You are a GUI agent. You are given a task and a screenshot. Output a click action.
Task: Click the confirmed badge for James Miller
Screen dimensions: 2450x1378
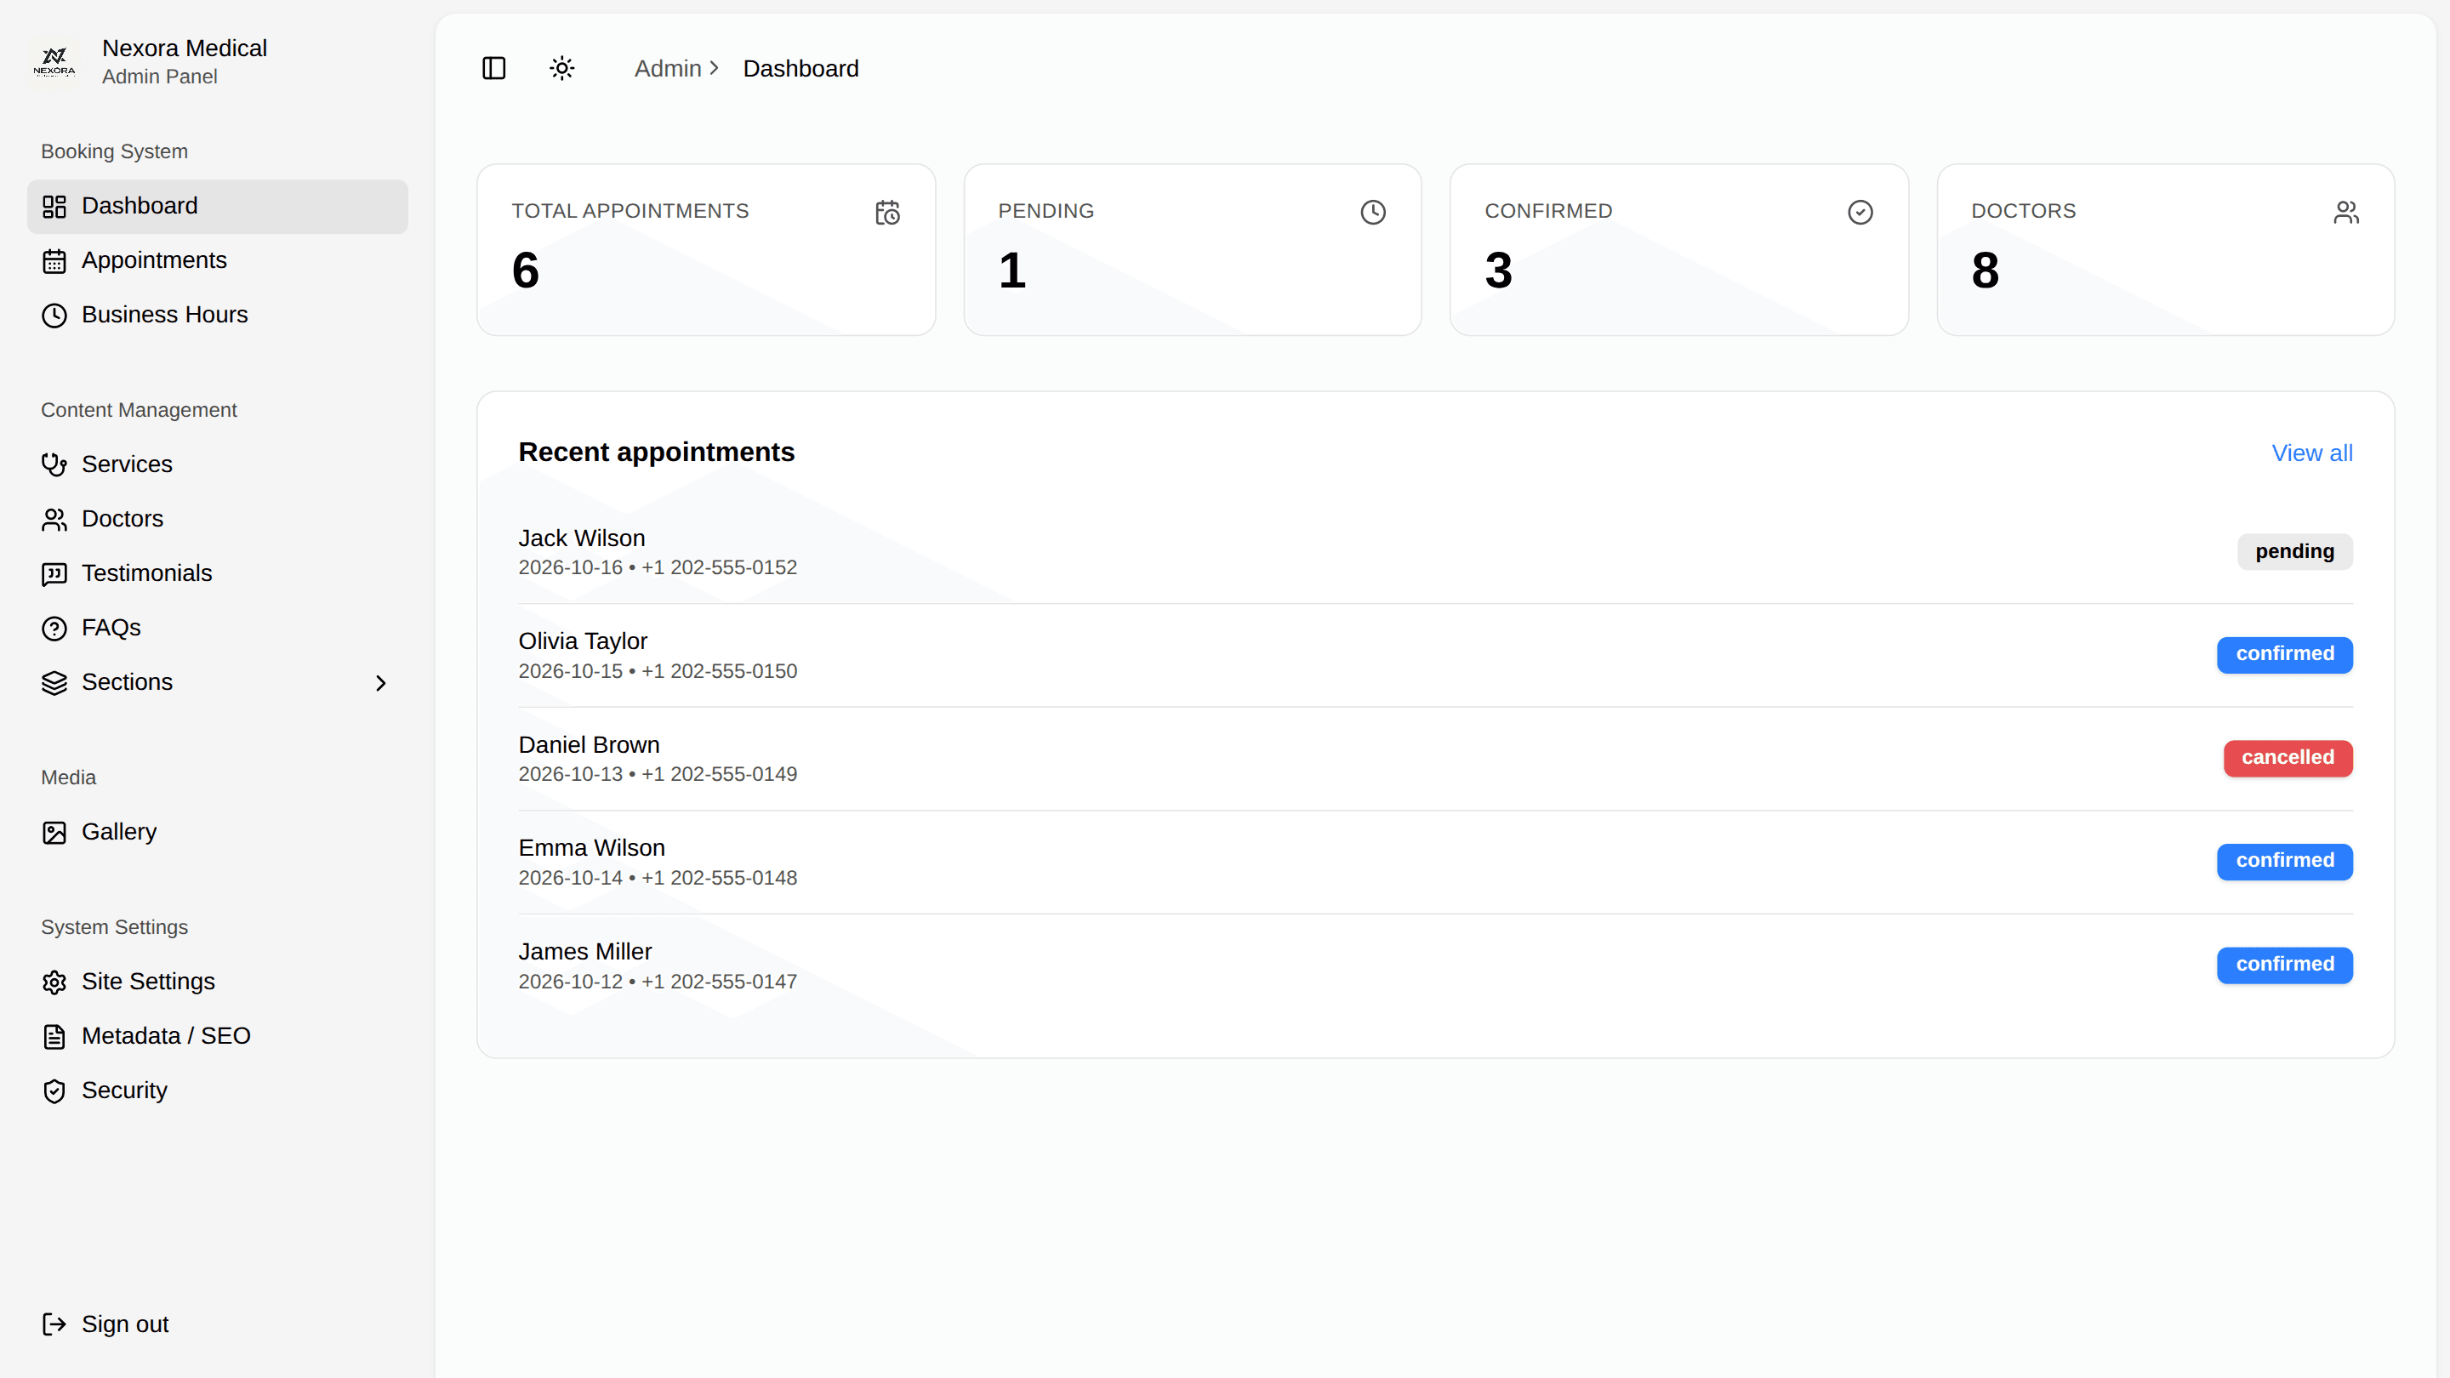point(2284,965)
